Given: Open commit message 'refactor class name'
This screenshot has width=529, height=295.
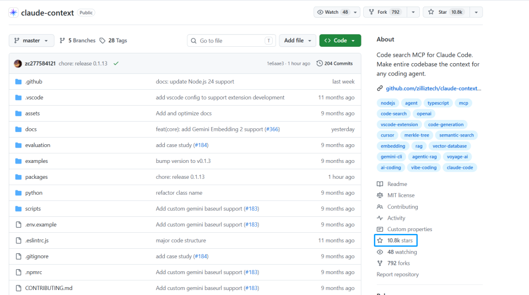Looking at the screenshot, I should click(x=179, y=193).
